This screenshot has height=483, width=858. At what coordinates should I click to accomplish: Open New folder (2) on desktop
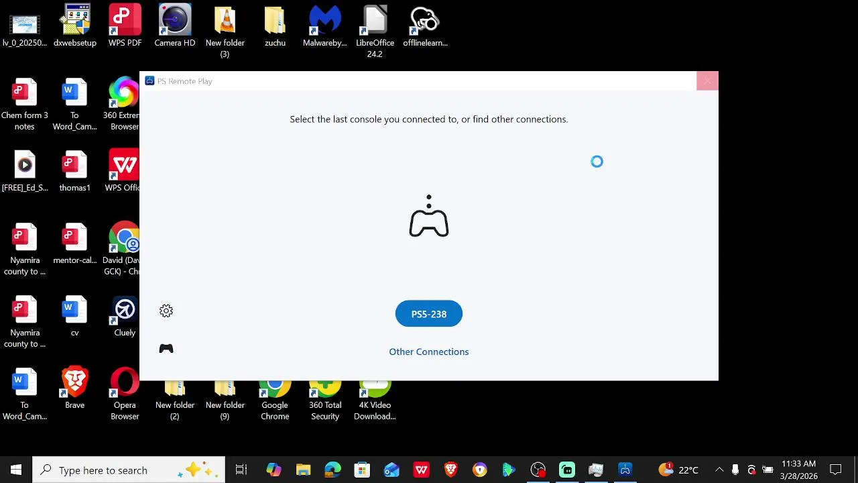click(175, 400)
